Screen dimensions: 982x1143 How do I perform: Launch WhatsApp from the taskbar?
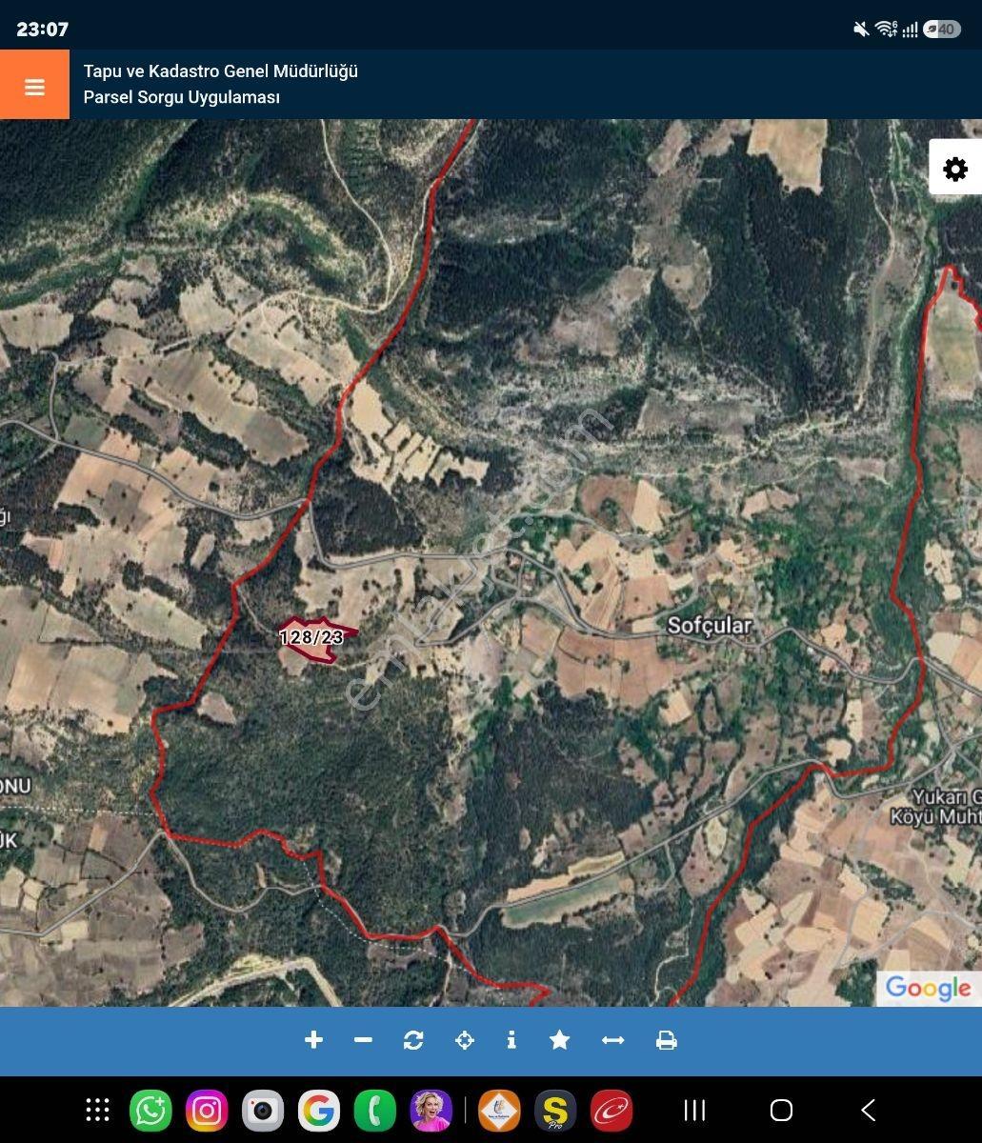[x=150, y=1111]
